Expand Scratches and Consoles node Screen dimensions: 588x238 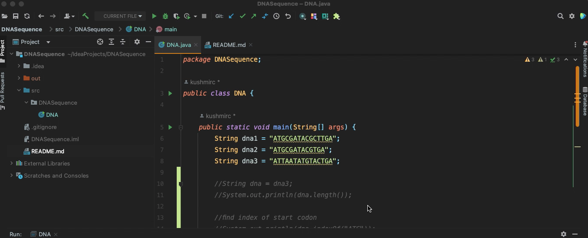11,175
